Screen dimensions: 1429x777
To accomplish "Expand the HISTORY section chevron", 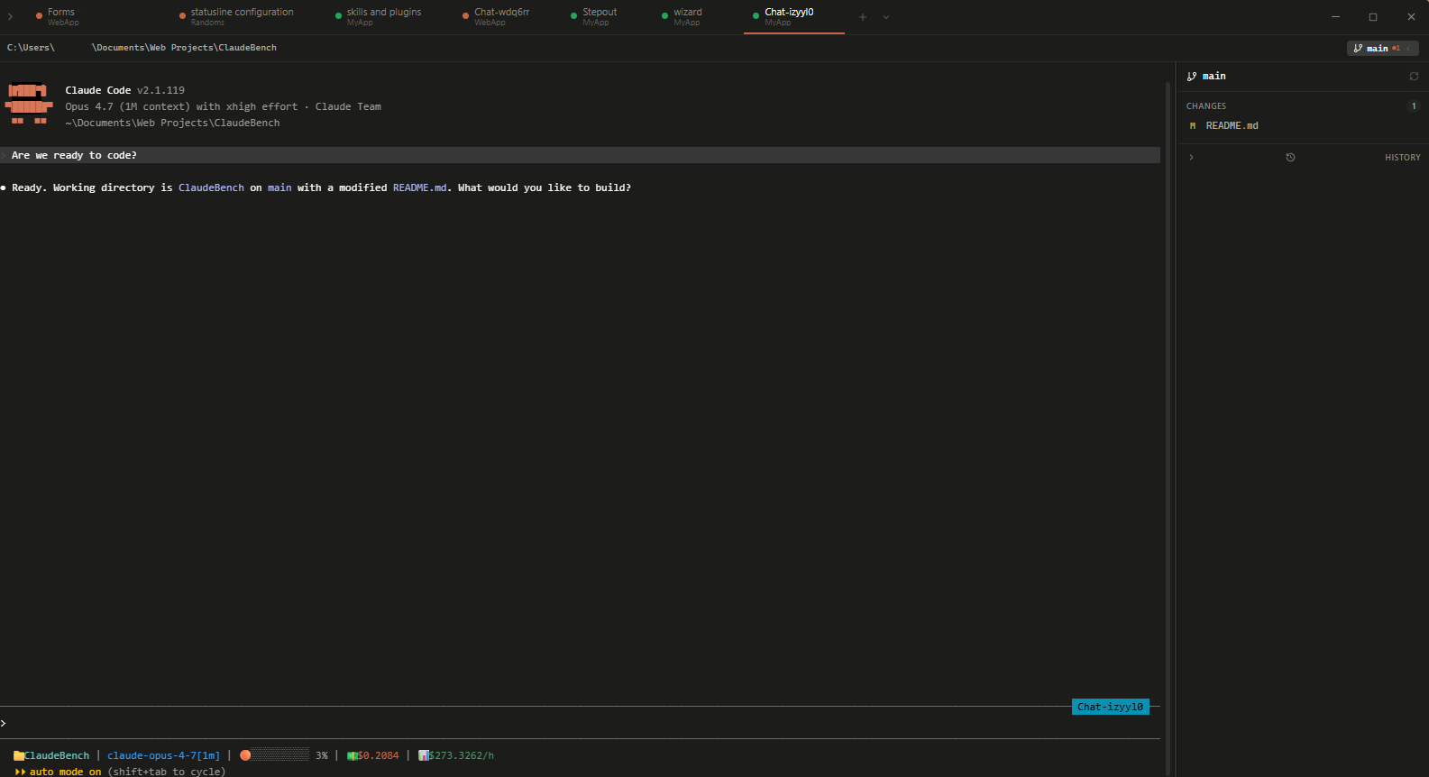I will tap(1191, 158).
